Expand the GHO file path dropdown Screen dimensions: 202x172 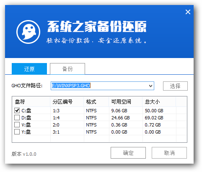tap(150, 86)
